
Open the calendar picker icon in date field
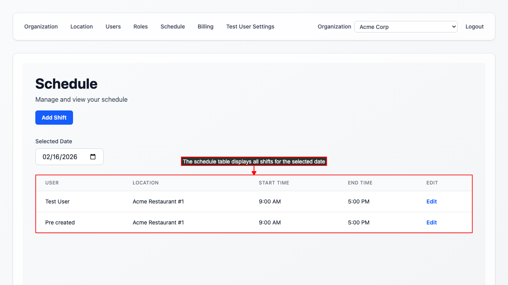coord(93,157)
